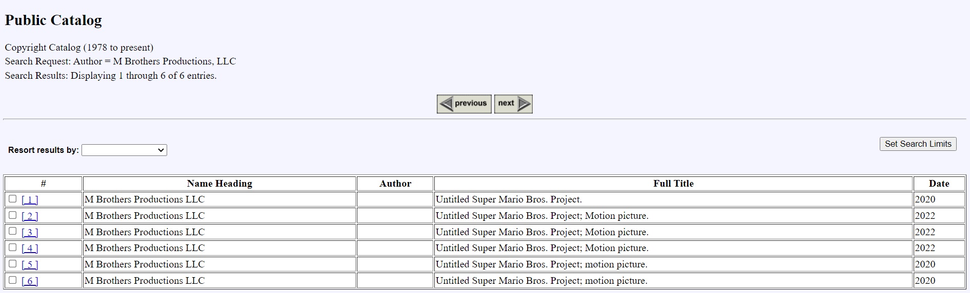The width and height of the screenshot is (970, 293).
Task: Check the checkbox for entry 1
Action: pyautogui.click(x=13, y=199)
